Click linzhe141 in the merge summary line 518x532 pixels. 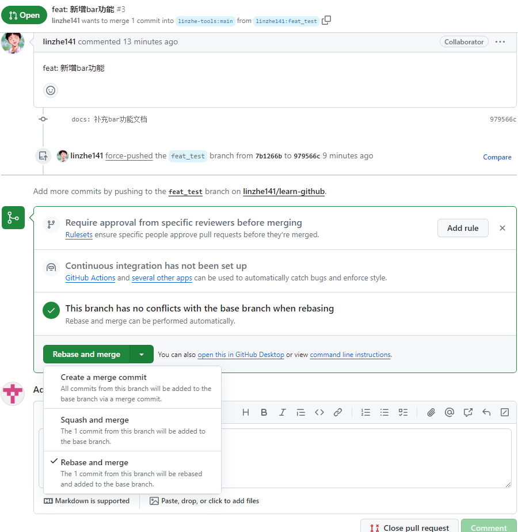click(66, 21)
